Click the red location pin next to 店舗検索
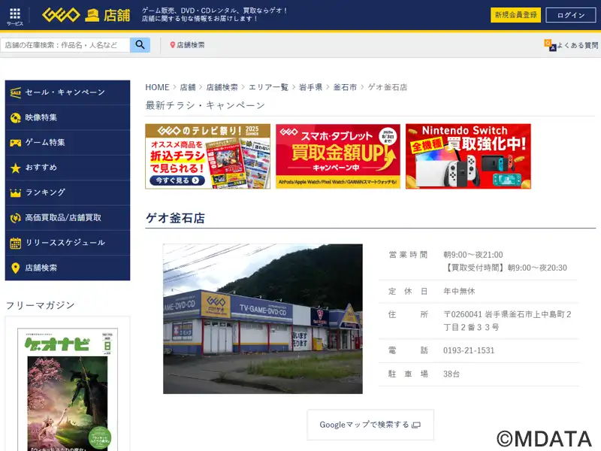This screenshot has height=451, width=601. point(173,45)
